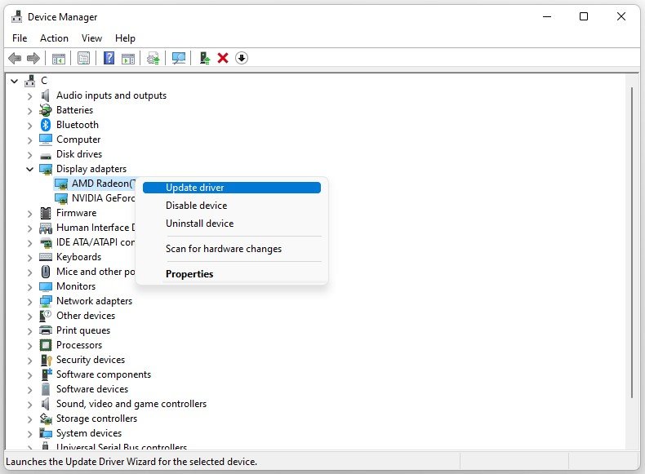The height and width of the screenshot is (474, 645).
Task: Expand the Processors category
Action: click(30, 345)
